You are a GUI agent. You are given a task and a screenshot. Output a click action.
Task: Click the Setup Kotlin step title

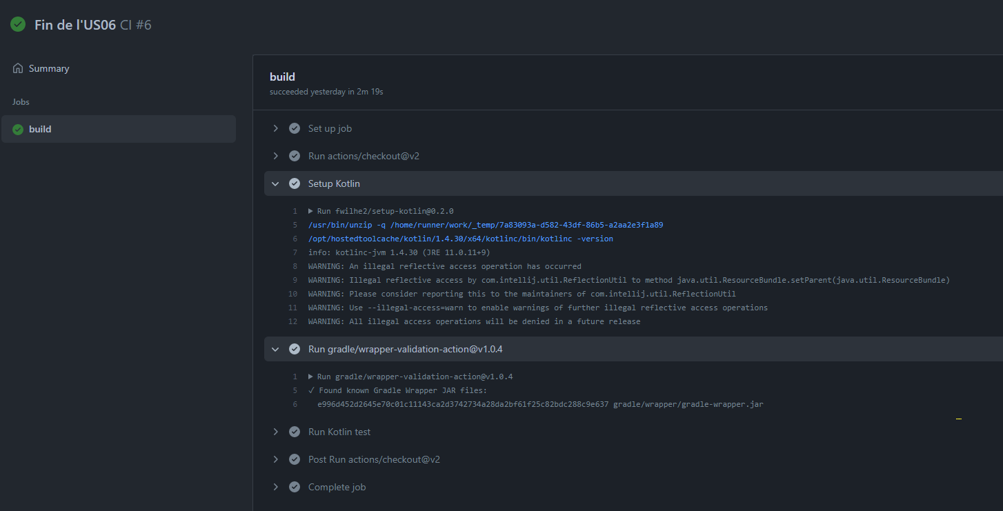(x=334, y=183)
